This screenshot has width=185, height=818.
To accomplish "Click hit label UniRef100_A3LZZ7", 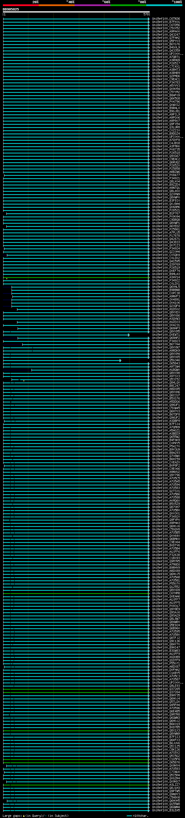I will point(166,785).
